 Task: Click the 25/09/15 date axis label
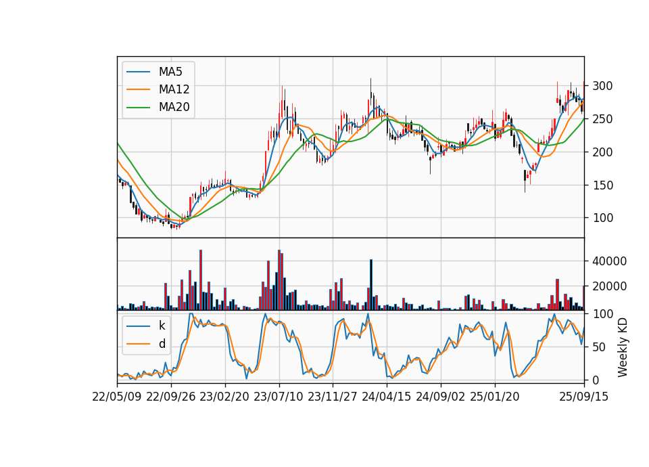[x=584, y=397]
